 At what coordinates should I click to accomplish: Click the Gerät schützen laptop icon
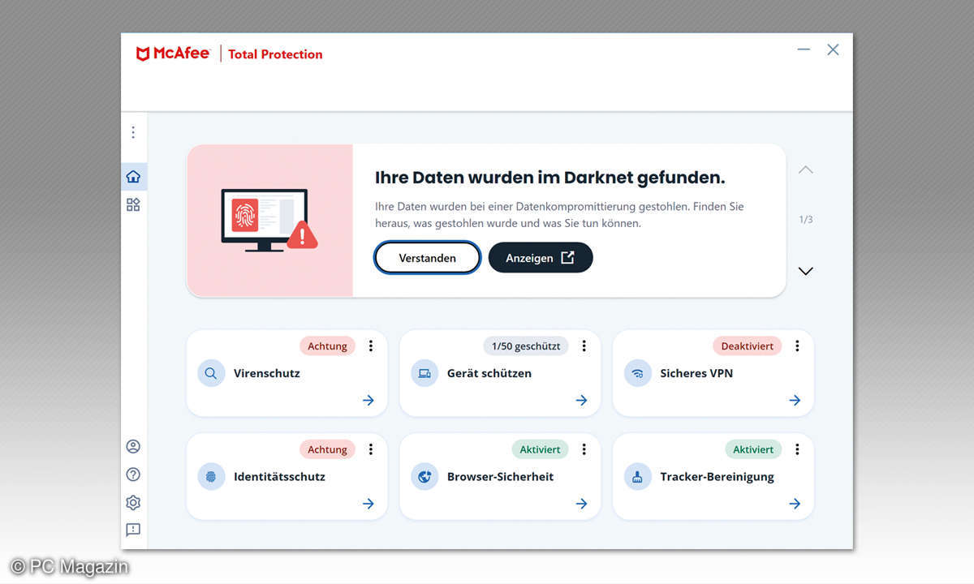coord(425,373)
